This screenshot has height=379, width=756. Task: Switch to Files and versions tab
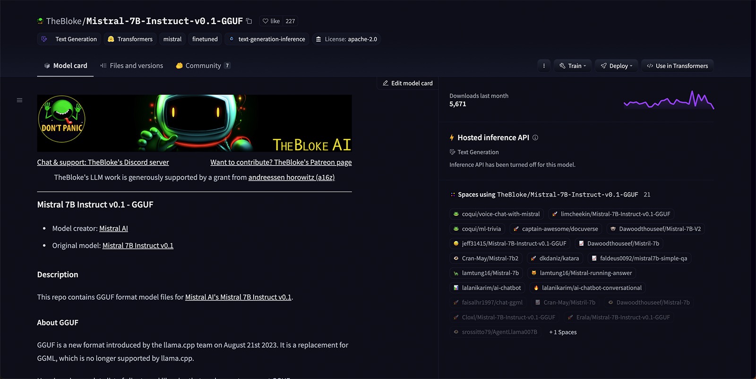click(x=132, y=66)
